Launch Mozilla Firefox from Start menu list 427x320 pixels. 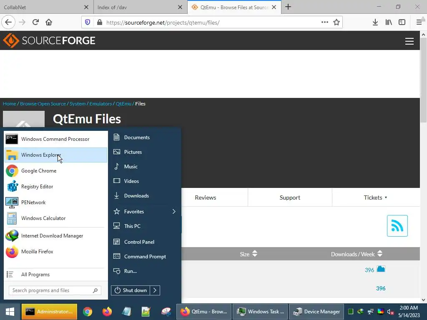[55, 251]
